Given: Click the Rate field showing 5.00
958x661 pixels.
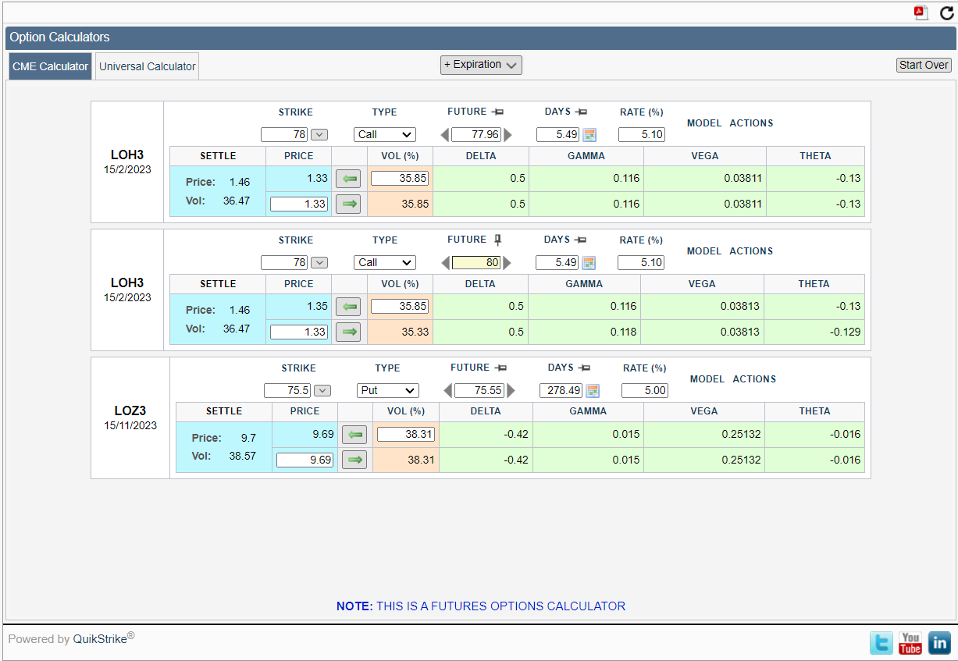Looking at the screenshot, I should click(644, 390).
